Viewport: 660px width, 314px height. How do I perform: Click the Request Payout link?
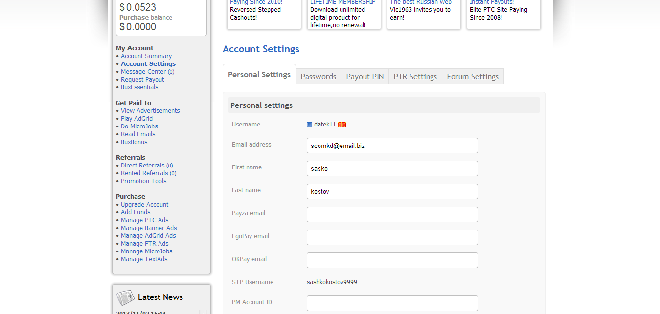point(142,80)
